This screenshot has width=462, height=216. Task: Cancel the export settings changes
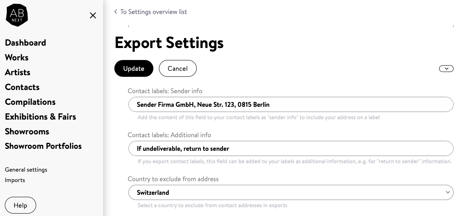click(177, 68)
